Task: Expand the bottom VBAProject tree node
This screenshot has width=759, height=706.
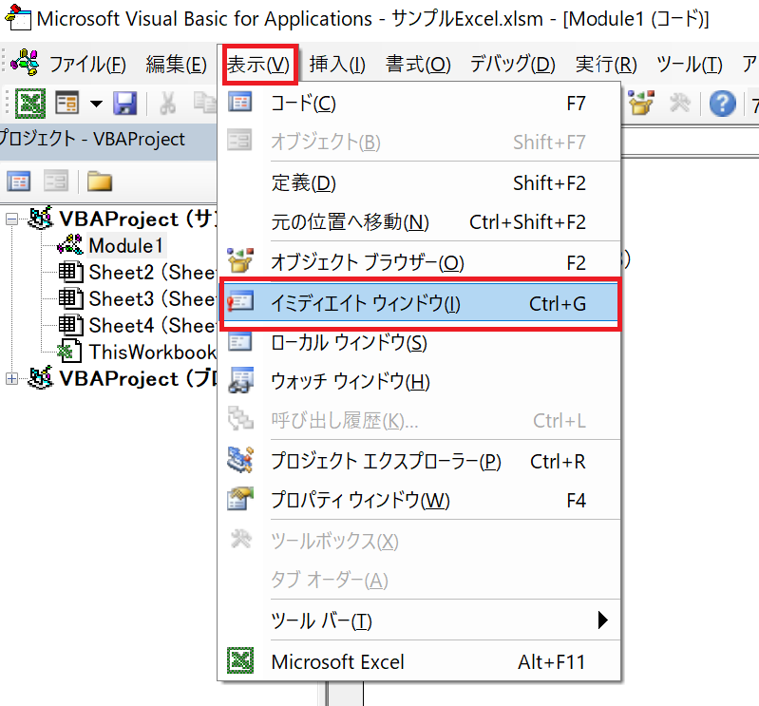Action: pos(11,378)
